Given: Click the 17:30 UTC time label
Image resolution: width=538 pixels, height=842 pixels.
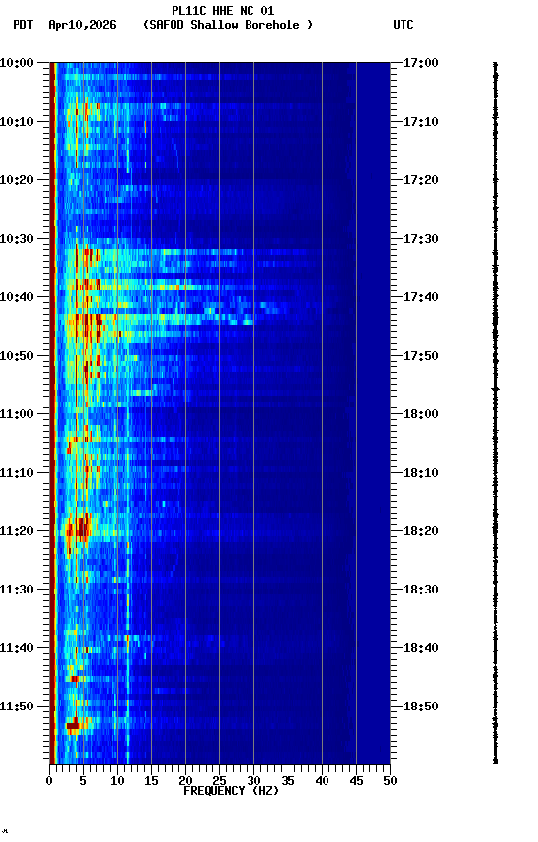Looking at the screenshot, I should (x=421, y=239).
